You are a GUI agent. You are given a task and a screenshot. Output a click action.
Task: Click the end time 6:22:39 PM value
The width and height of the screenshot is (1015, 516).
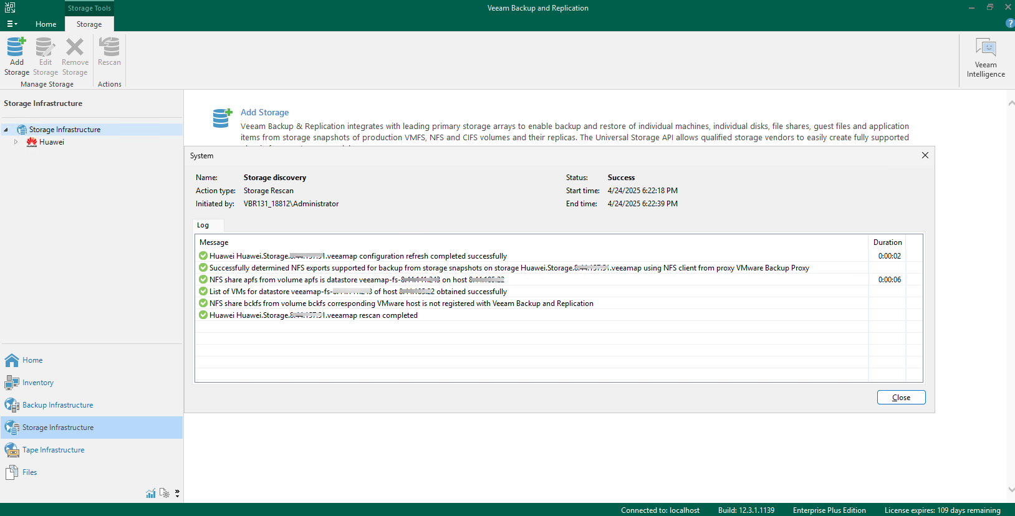[x=643, y=204]
